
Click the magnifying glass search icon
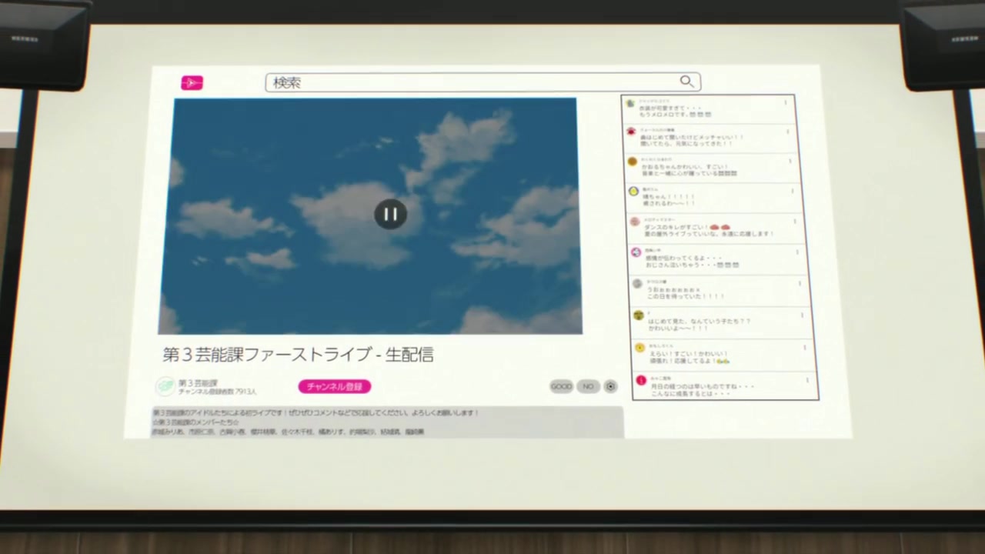click(x=686, y=81)
